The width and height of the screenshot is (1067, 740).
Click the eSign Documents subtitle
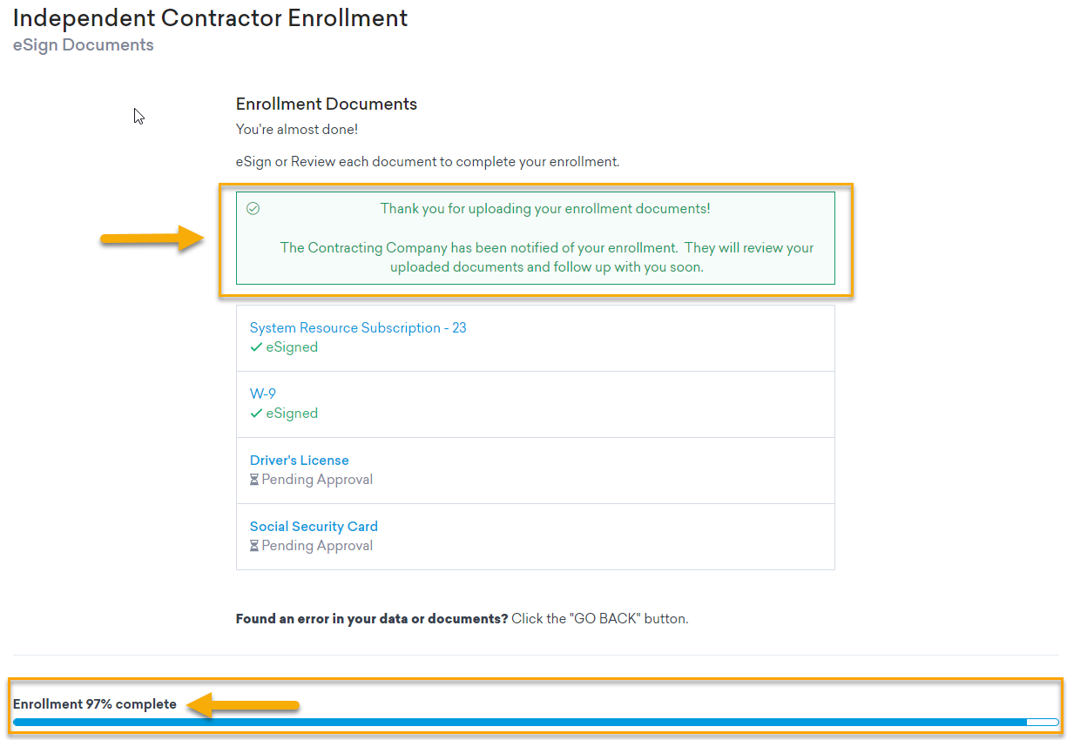tap(83, 45)
